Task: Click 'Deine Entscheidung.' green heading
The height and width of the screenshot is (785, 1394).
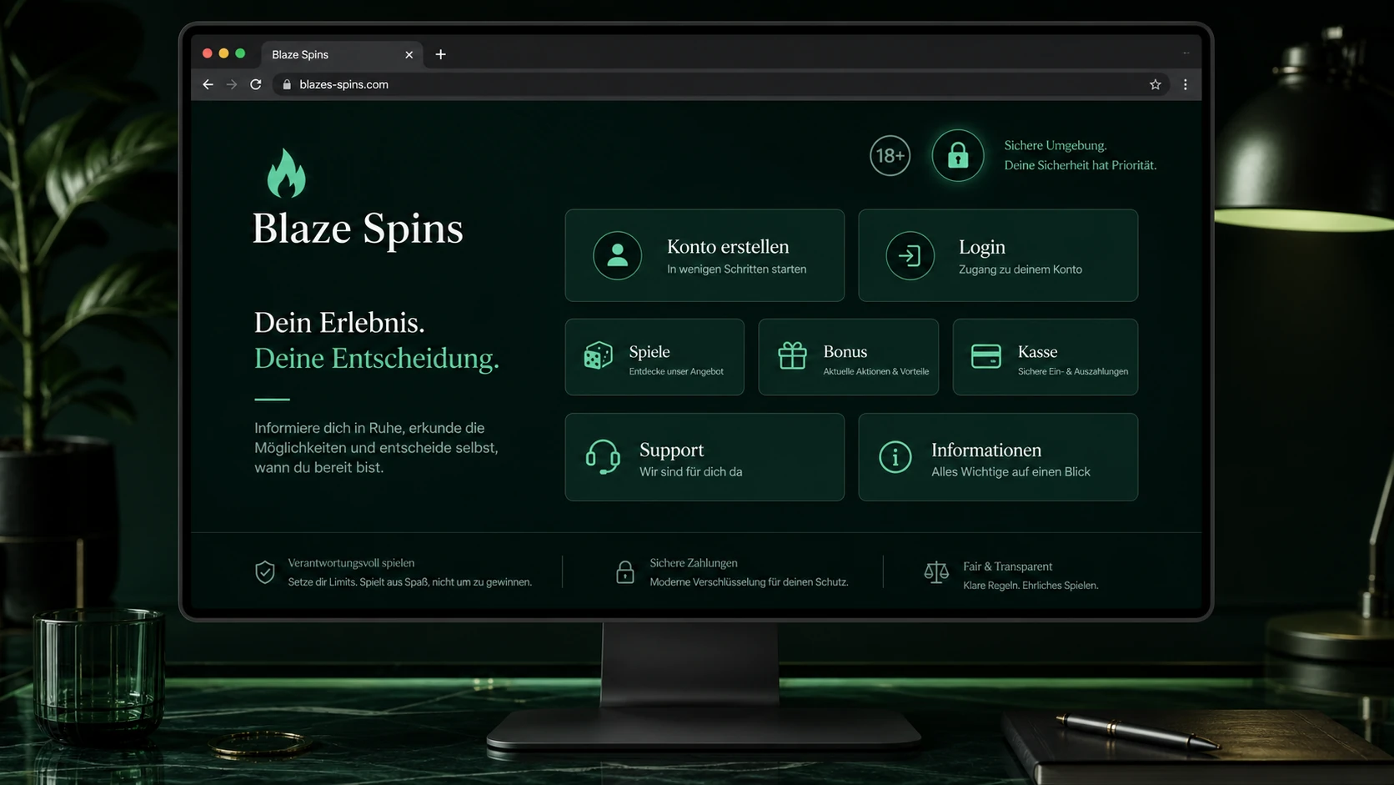Action: [377, 358]
